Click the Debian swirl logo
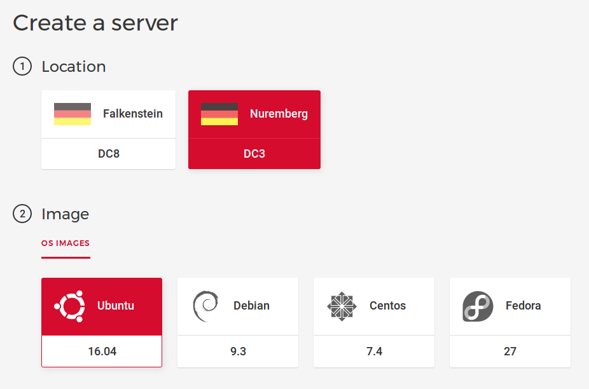This screenshot has width=589, height=389. click(205, 306)
